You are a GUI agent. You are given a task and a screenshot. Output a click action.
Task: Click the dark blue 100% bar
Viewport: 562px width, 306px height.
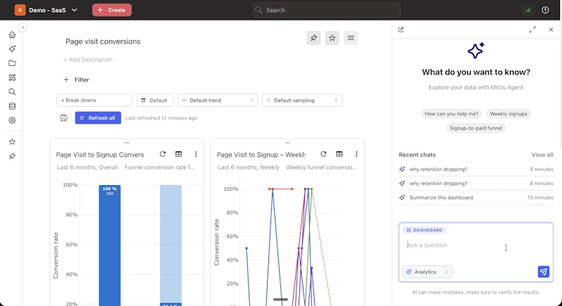110,246
